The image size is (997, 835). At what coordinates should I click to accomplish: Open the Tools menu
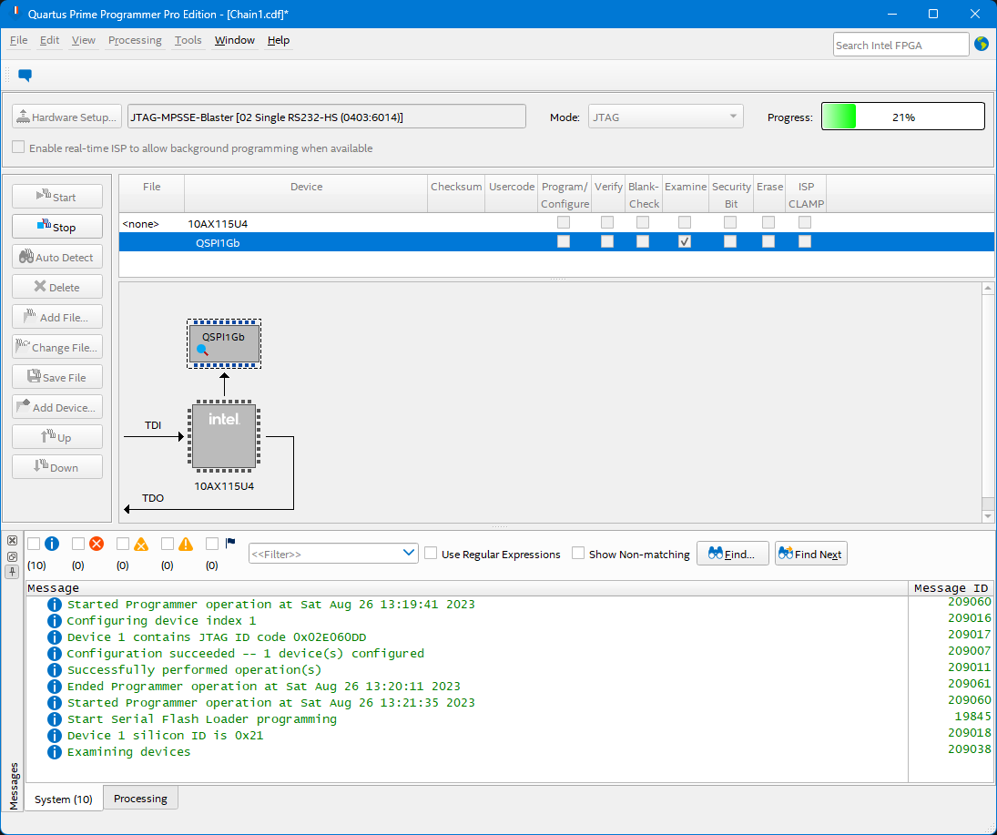click(188, 40)
